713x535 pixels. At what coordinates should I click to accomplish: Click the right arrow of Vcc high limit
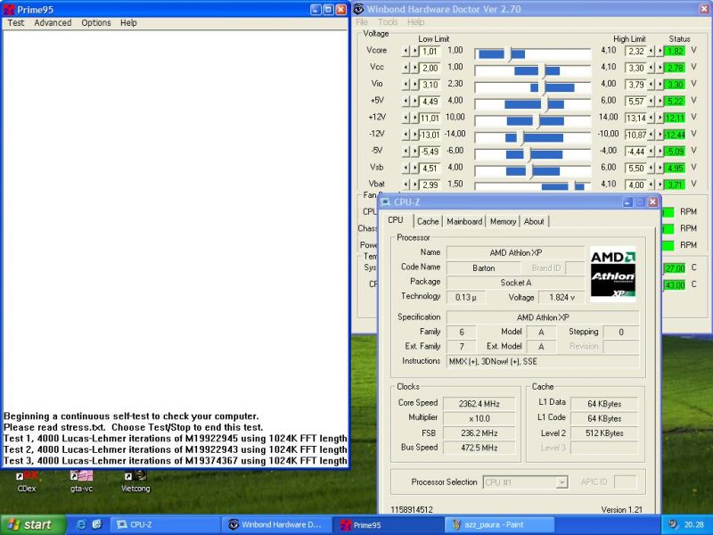[x=660, y=69]
